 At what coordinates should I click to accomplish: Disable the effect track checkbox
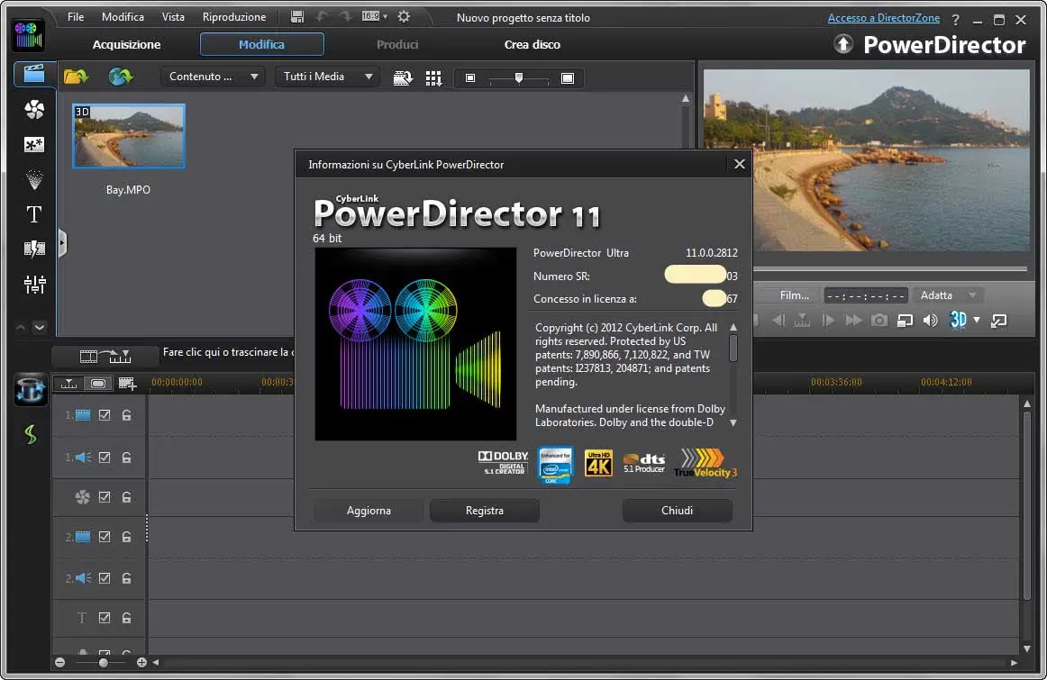[105, 496]
